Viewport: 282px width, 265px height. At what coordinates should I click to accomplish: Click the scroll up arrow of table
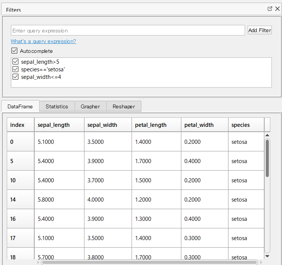coord(267,135)
